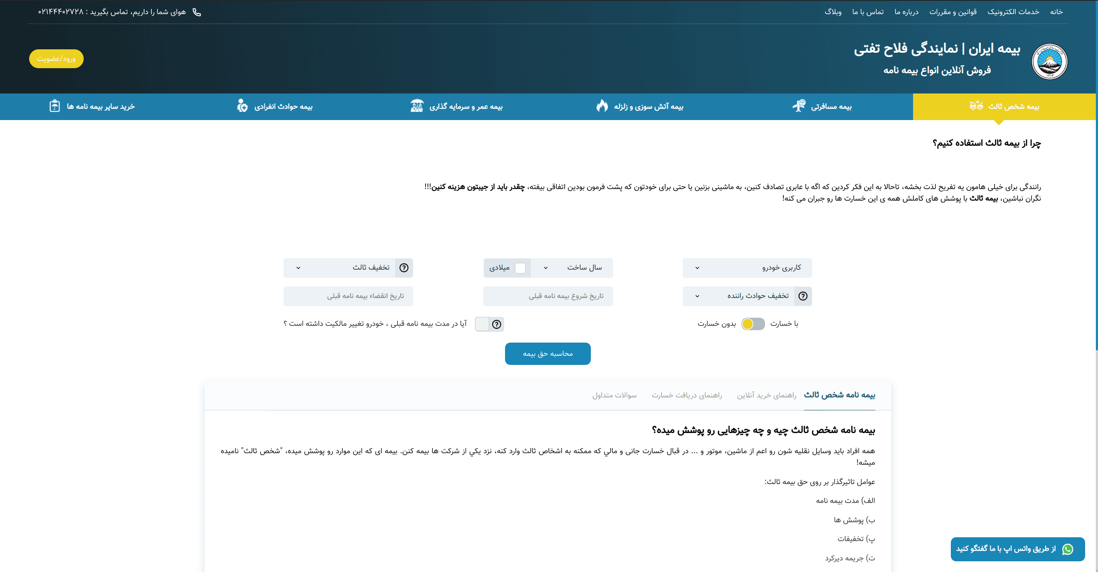Click the محاسبه حق بیمه button
This screenshot has width=1098, height=572.
547,354
